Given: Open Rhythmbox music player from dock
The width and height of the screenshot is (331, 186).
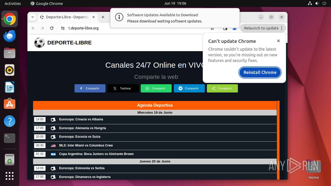Looking at the screenshot, I should coord(10,70).
